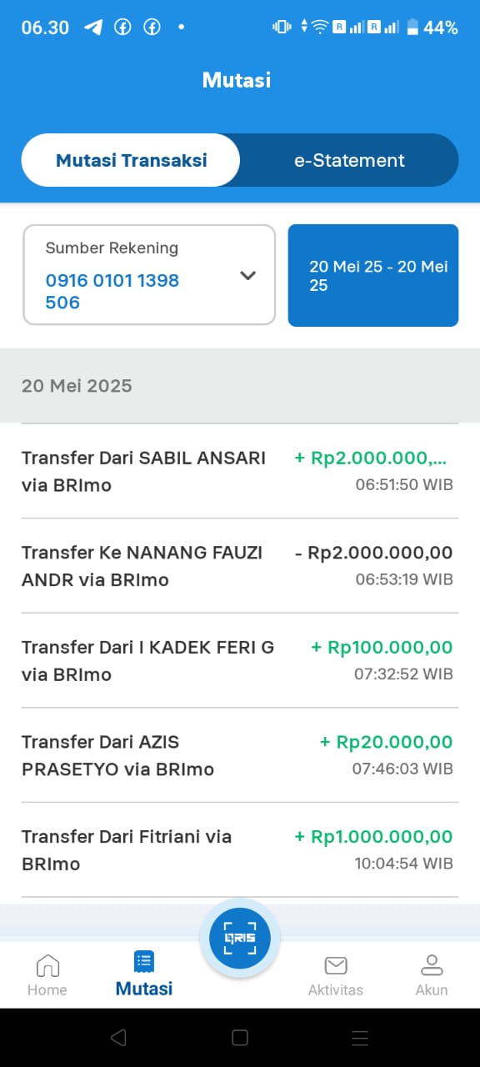Tap the Mutasi receipt icon
Screen dimensions: 480x1067
(144, 962)
